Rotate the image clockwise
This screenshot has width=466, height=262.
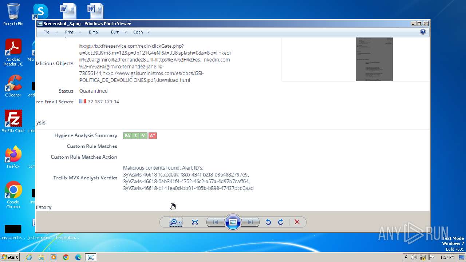click(281, 222)
